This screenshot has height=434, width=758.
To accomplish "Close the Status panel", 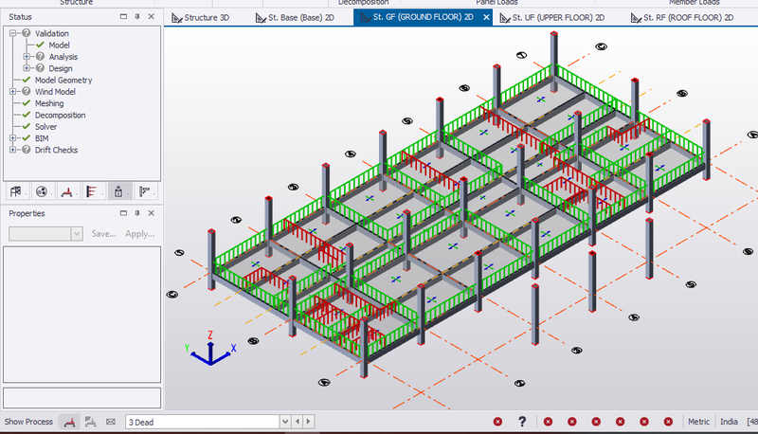I will (x=152, y=16).
